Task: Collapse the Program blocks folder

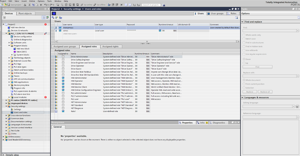Action: pyautogui.click(x=9, y=46)
